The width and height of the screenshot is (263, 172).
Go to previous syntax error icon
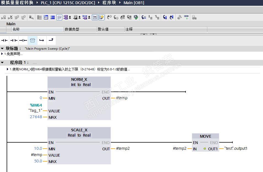coord(109,17)
